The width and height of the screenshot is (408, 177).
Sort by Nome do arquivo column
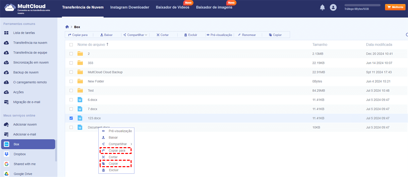pyautogui.click(x=93, y=44)
